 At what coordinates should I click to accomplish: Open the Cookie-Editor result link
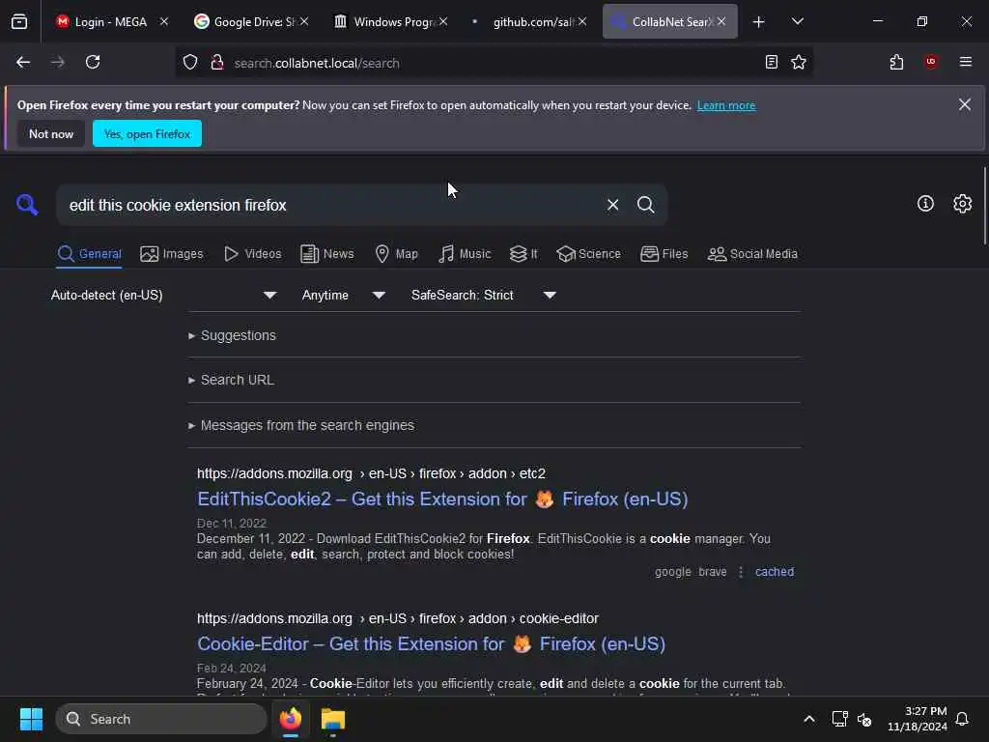point(431,644)
